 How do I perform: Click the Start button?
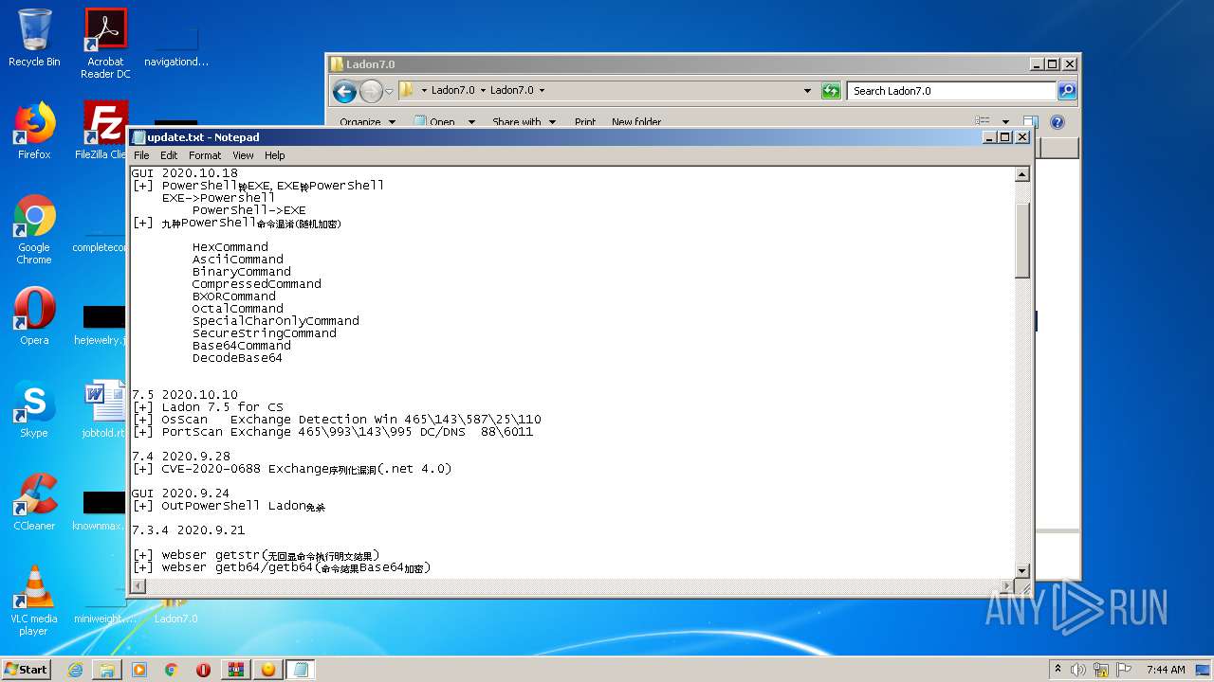click(27, 670)
